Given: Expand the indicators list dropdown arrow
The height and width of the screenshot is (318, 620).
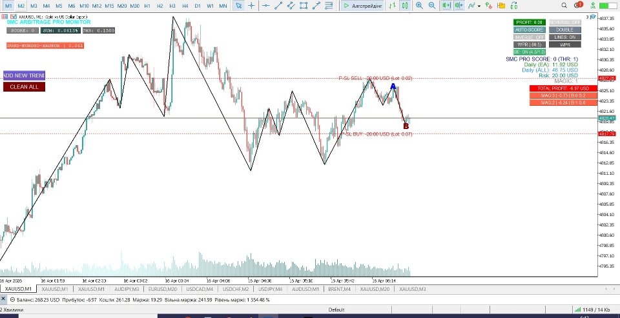Looking at the screenshot, I should (x=479, y=6).
